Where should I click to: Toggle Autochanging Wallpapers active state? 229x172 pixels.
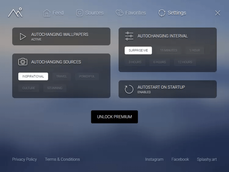[x=61, y=36]
